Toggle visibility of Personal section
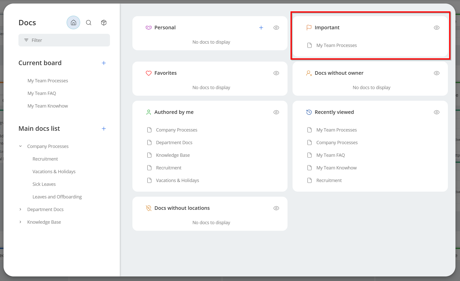460x281 pixels. pyautogui.click(x=276, y=28)
